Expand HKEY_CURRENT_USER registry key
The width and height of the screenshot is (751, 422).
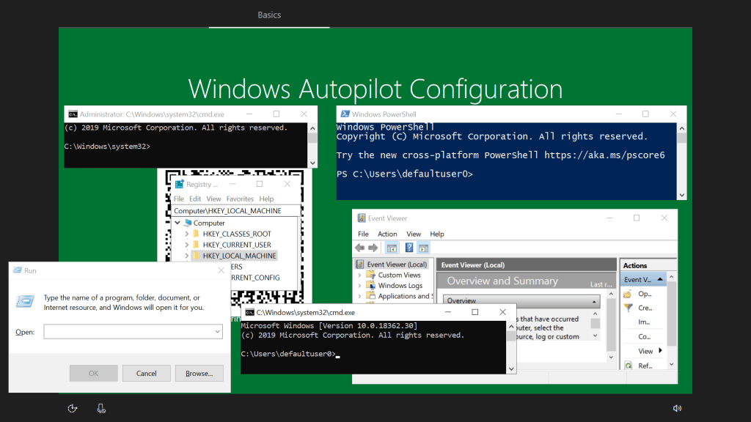tap(187, 245)
